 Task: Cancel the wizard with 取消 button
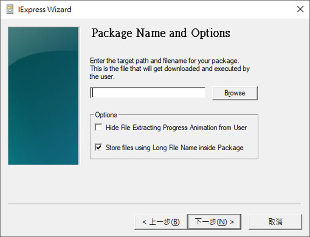[x=275, y=222]
